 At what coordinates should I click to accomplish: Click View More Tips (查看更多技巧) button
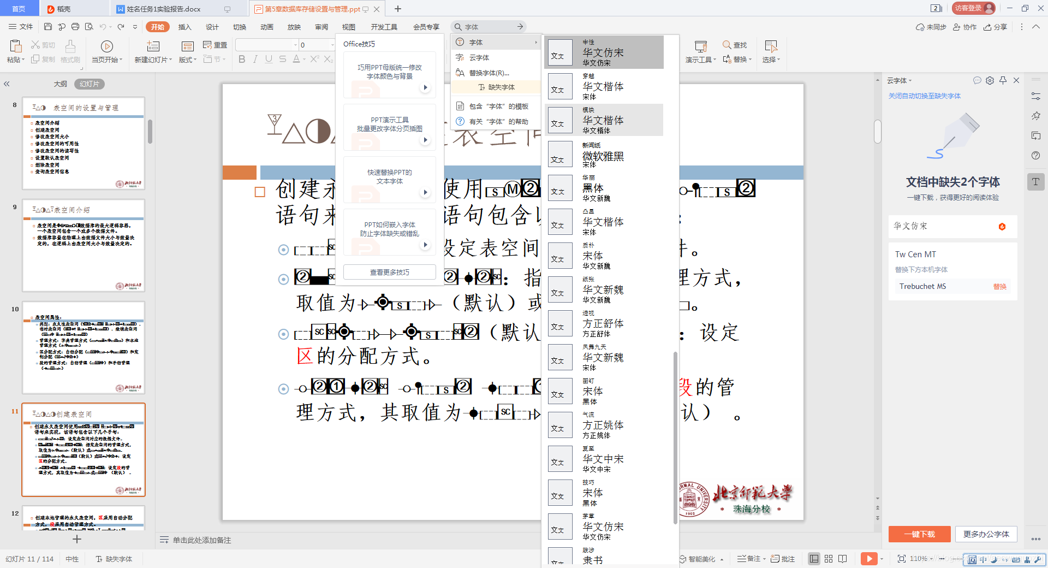pos(390,272)
